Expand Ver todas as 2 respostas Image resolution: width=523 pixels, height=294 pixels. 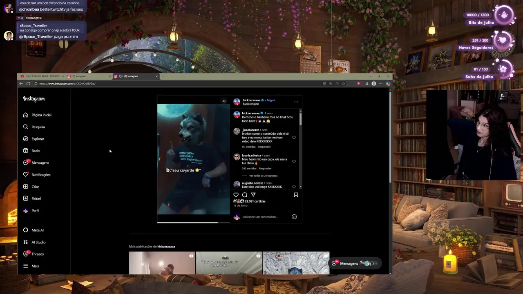[263, 176]
